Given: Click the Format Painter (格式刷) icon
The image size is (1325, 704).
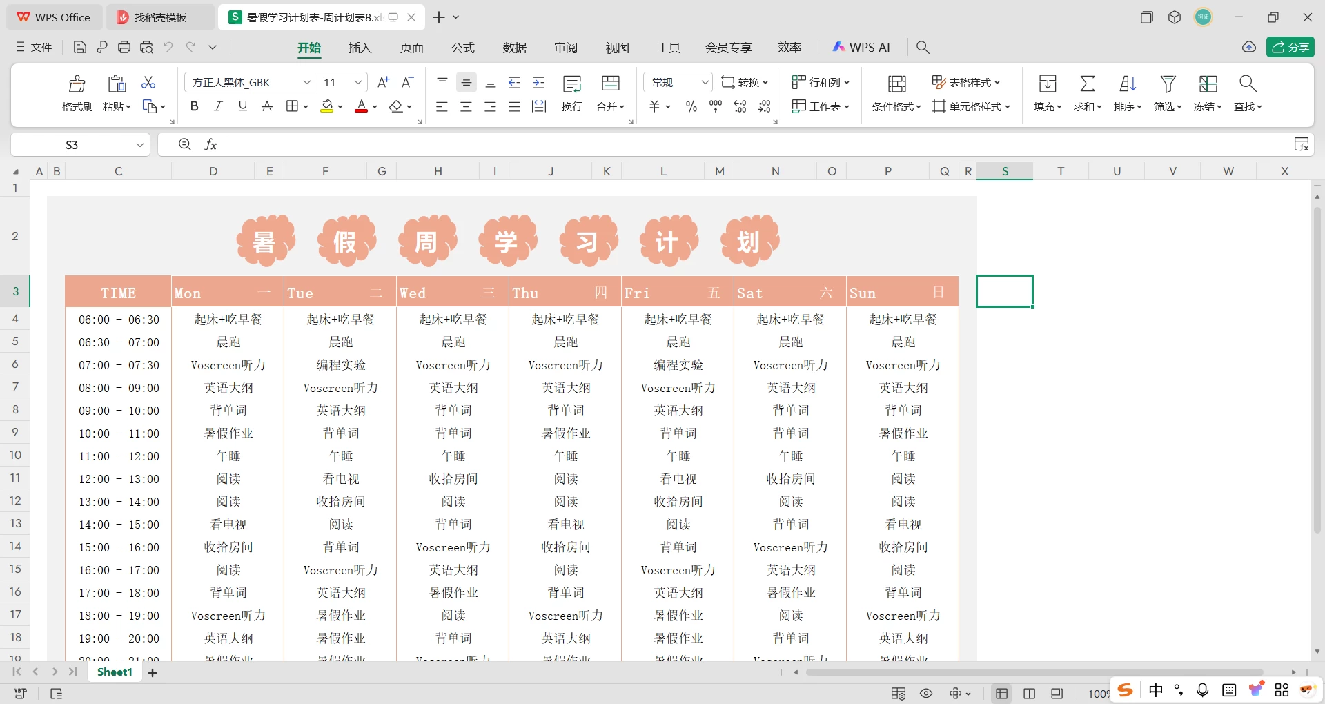Looking at the screenshot, I should [77, 84].
